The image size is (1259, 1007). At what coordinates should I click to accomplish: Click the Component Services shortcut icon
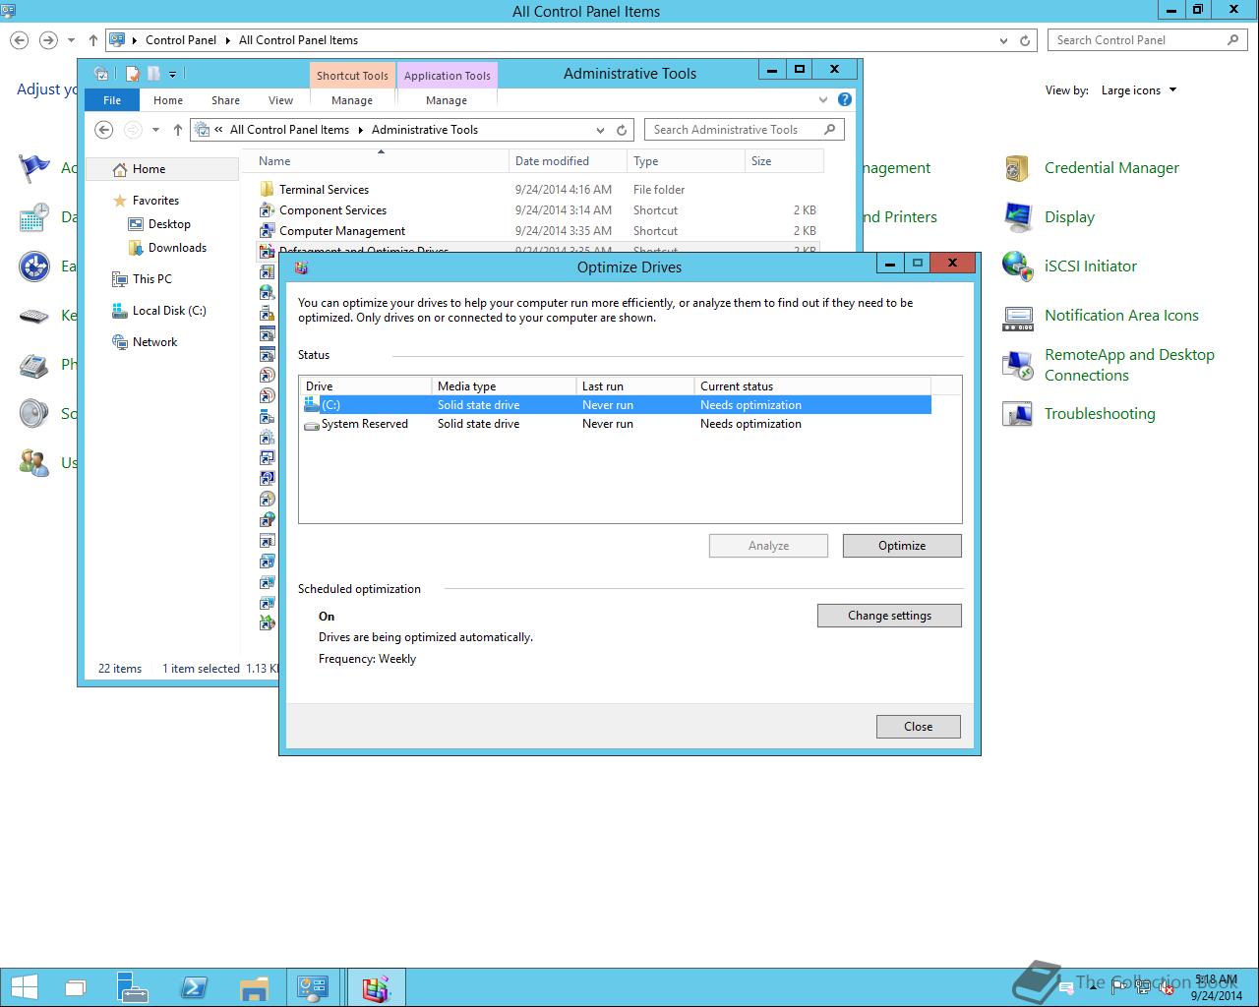pyautogui.click(x=267, y=210)
